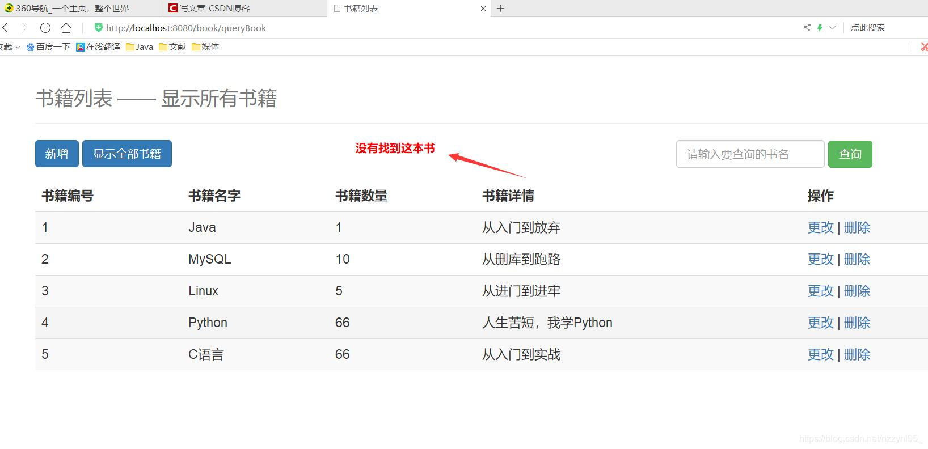Click the red 没有找到这本书 message
Image resolution: width=928 pixels, height=449 pixels.
(395, 148)
